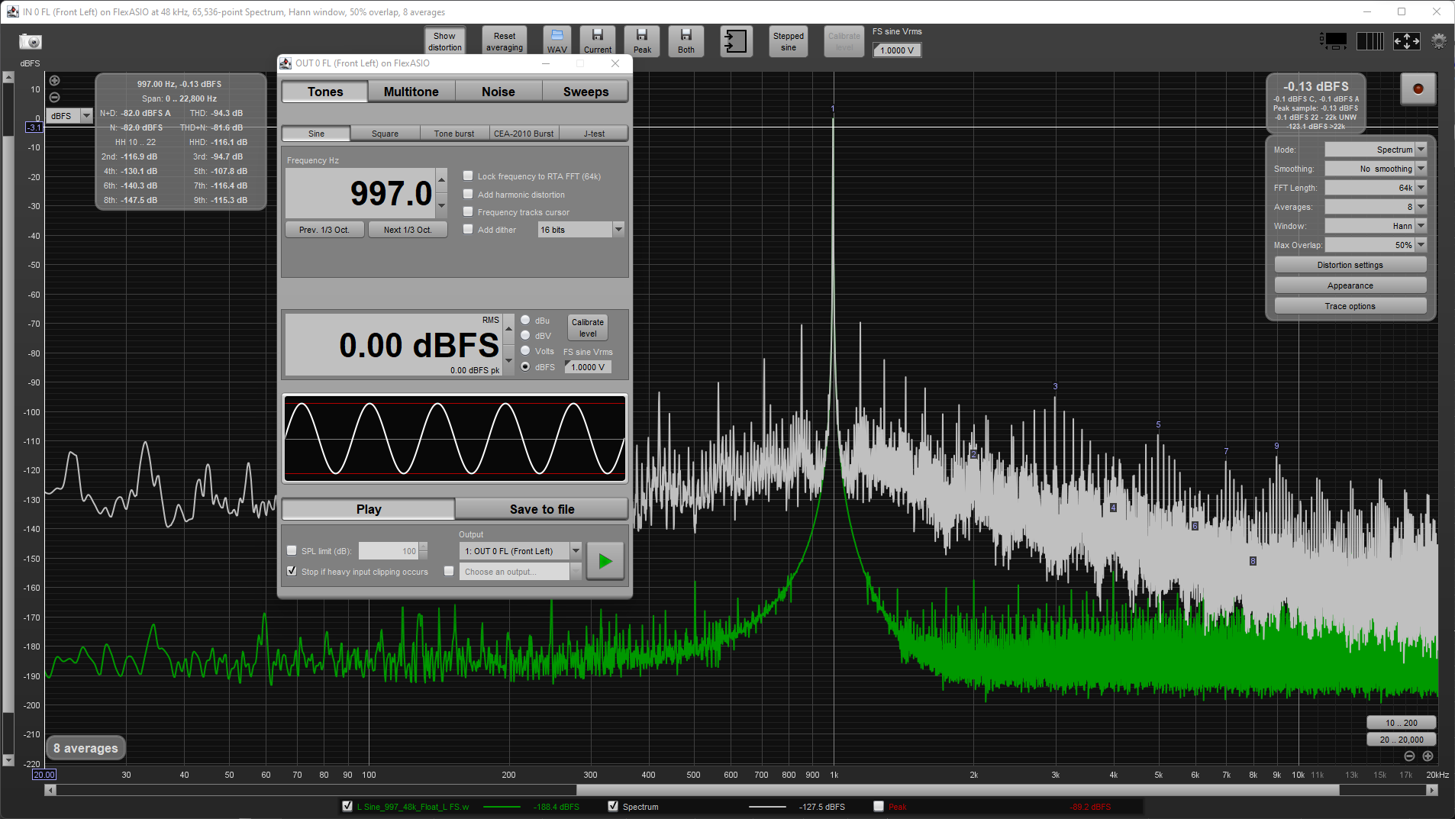Image resolution: width=1455 pixels, height=819 pixels.
Task: Select Volts level unit radio
Action: point(525,351)
